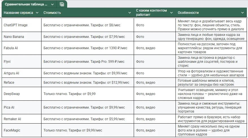Click the features cell about одну генерацию
Viewport: 248px width, 138px height.
(211, 36)
